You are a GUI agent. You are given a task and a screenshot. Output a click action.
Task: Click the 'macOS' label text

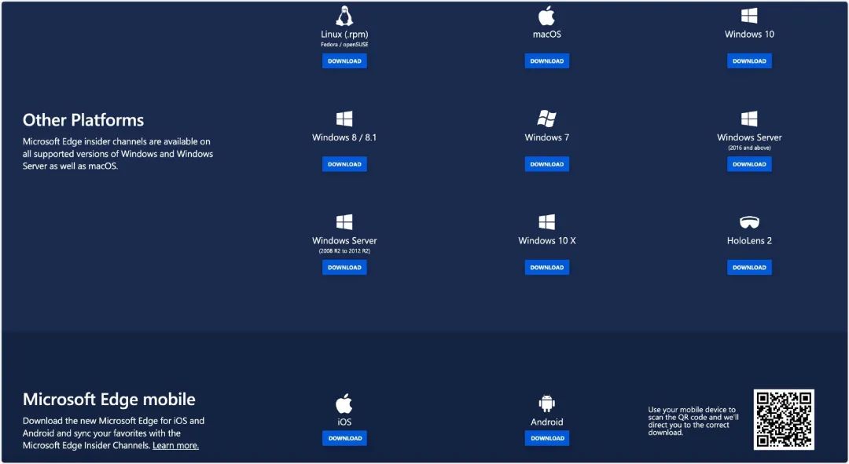(547, 34)
